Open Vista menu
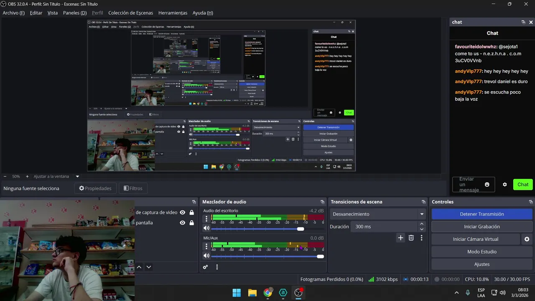The width and height of the screenshot is (535, 301). 53,13
